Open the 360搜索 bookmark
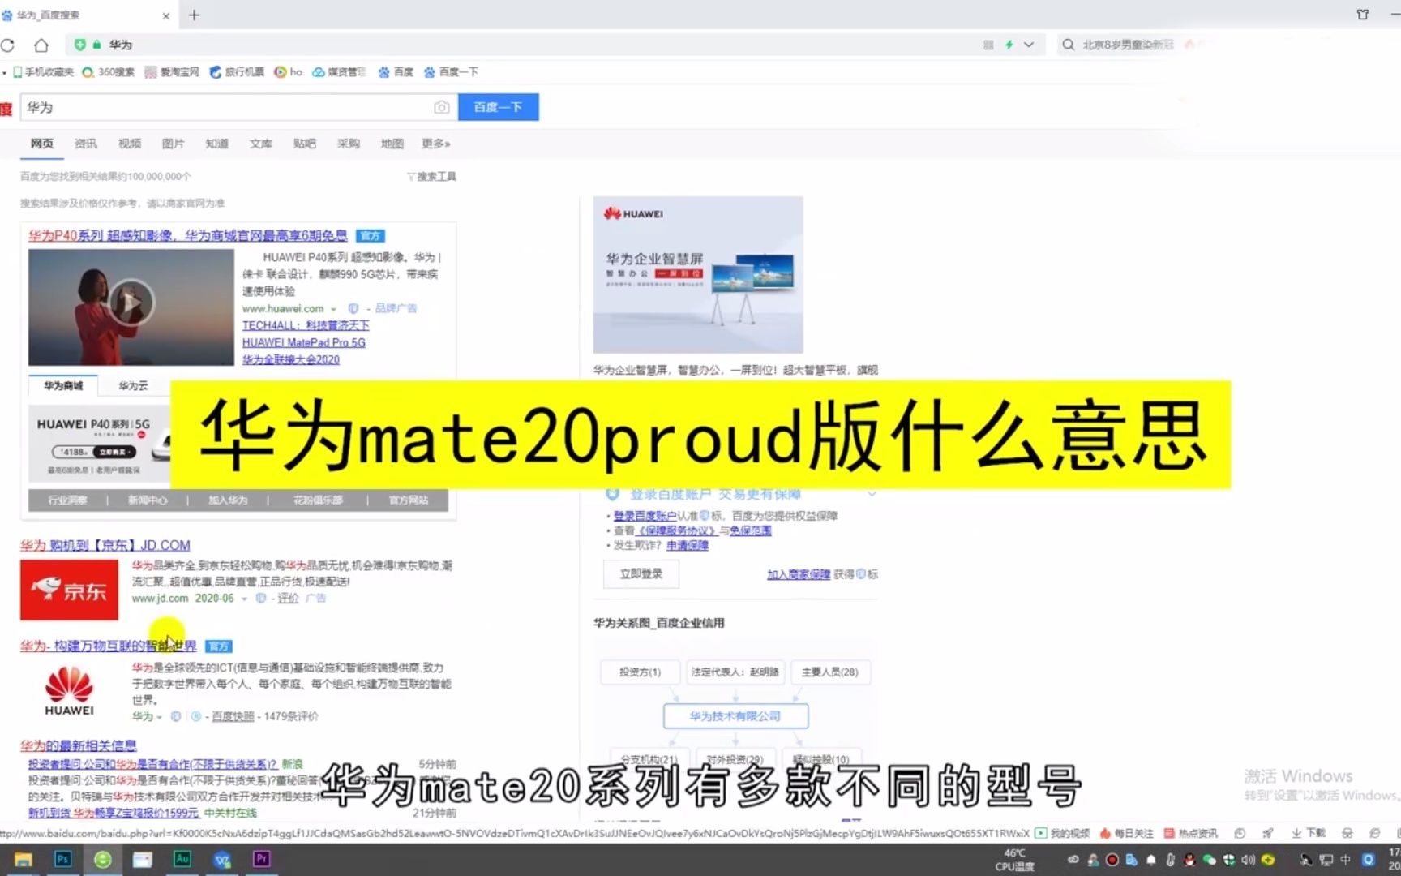1401x876 pixels. click(109, 72)
